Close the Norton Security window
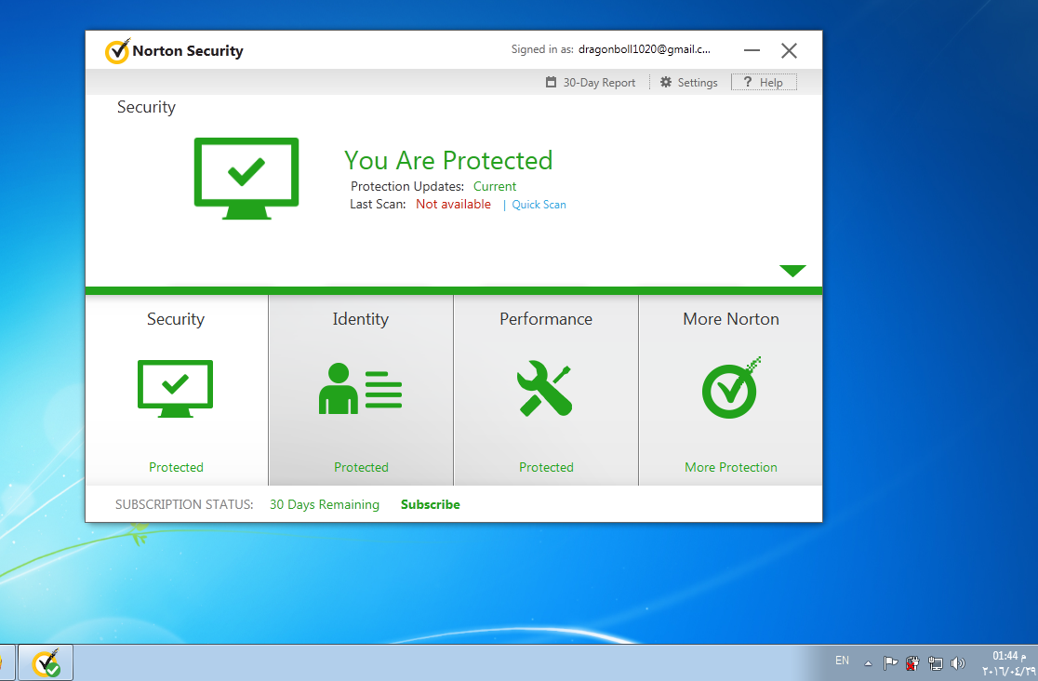 coord(789,51)
